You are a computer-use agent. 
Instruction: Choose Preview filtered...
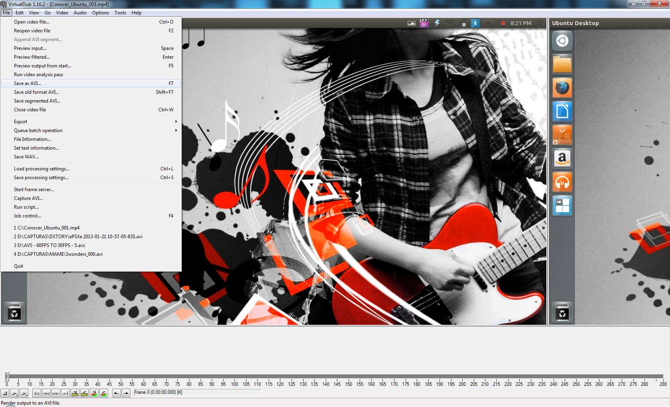click(x=91, y=57)
